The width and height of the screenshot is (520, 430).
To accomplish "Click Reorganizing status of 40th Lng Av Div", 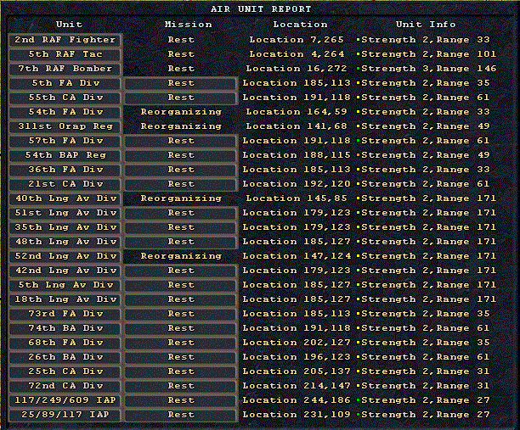I will pyautogui.click(x=181, y=198).
